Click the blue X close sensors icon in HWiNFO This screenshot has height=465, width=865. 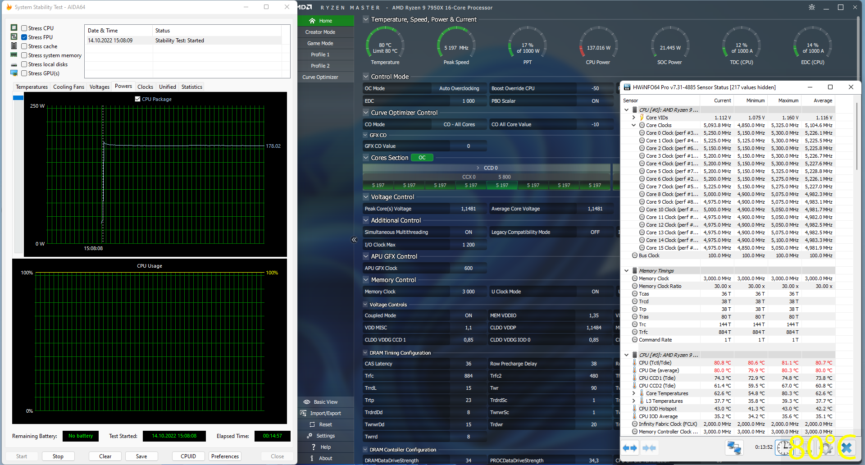tap(847, 447)
